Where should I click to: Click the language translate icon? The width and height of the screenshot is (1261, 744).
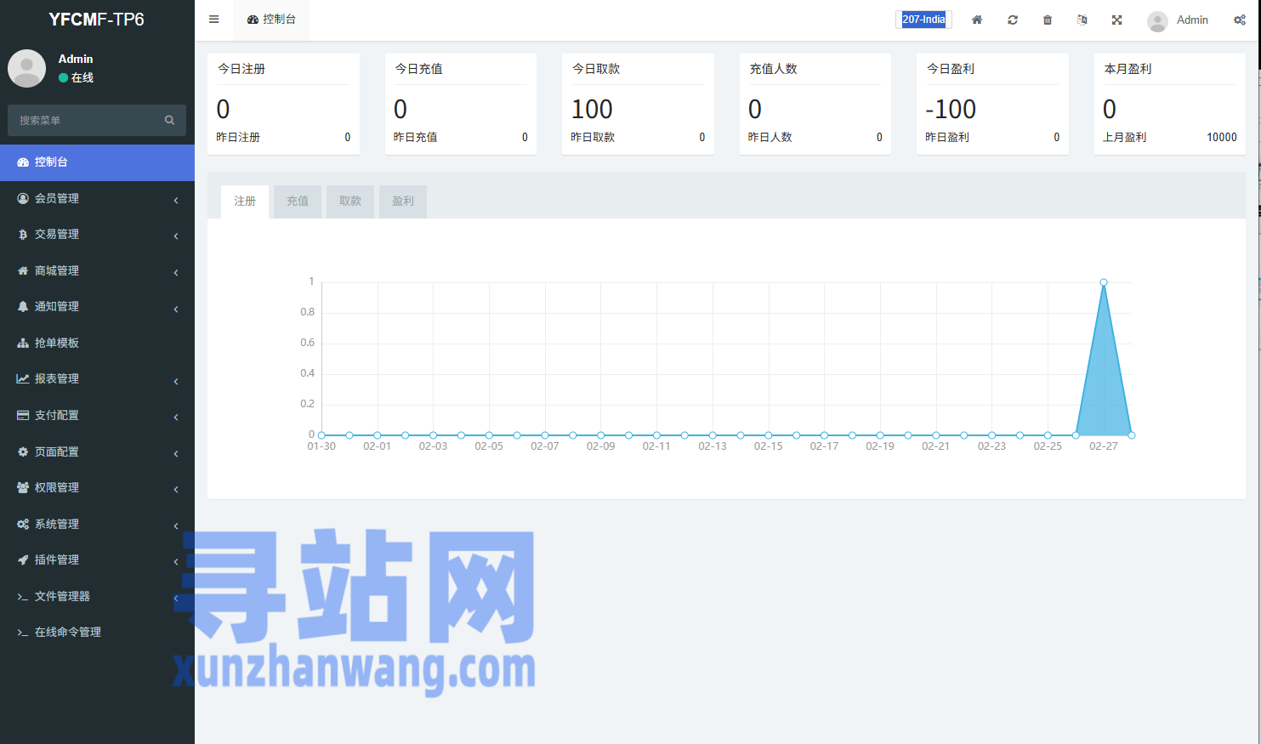coord(1082,20)
